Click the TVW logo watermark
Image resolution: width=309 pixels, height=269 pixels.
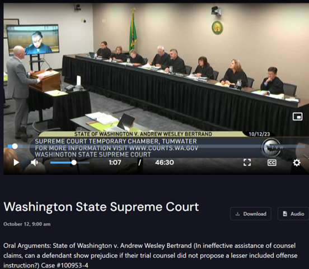coord(271,147)
